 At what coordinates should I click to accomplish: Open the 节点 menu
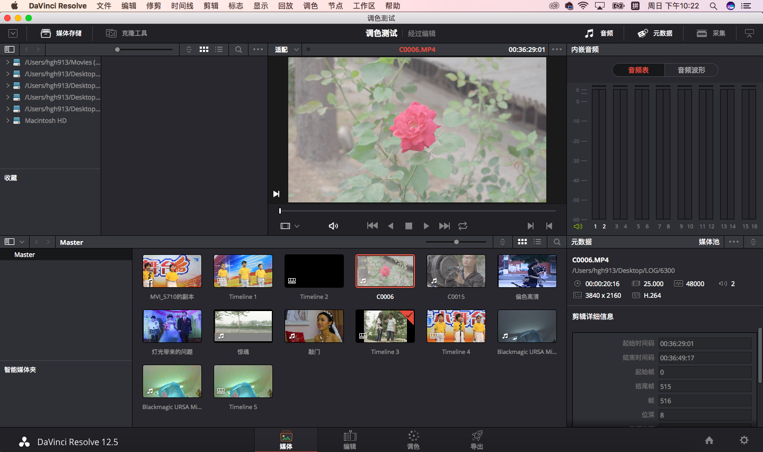click(335, 6)
